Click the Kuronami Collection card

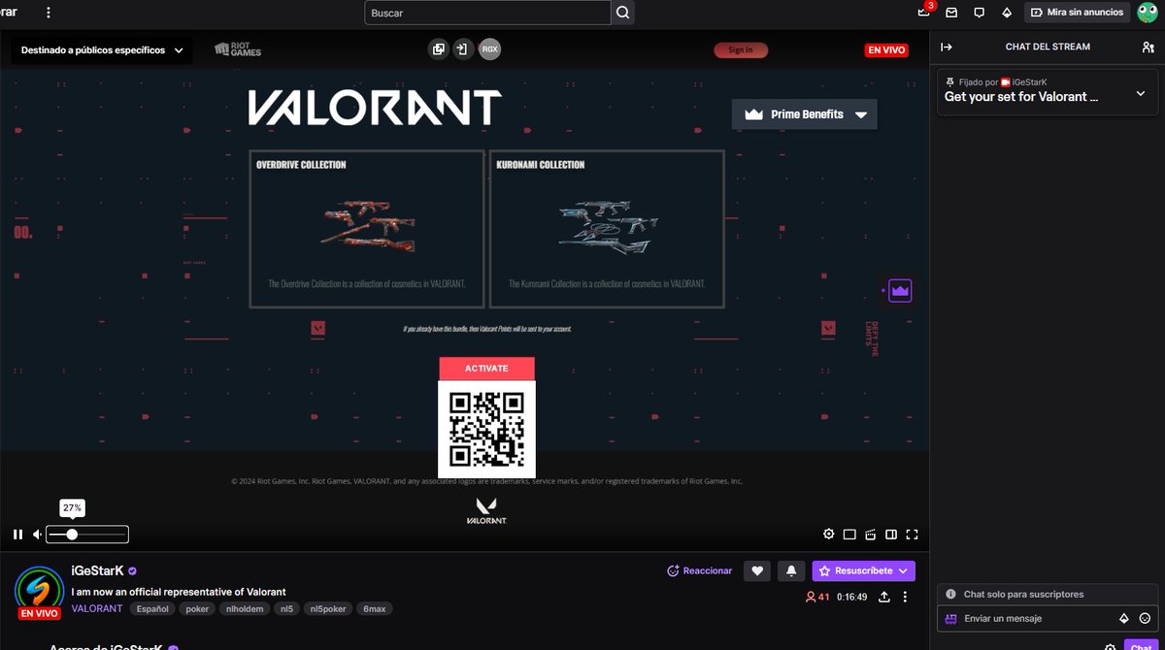click(x=607, y=229)
